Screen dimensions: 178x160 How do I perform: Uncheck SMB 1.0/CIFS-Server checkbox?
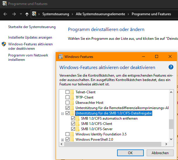point(73,129)
